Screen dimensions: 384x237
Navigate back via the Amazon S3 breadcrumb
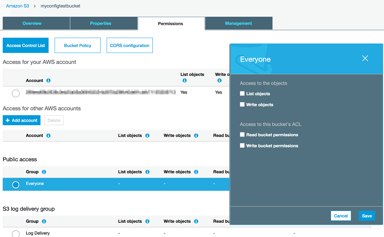click(x=17, y=6)
